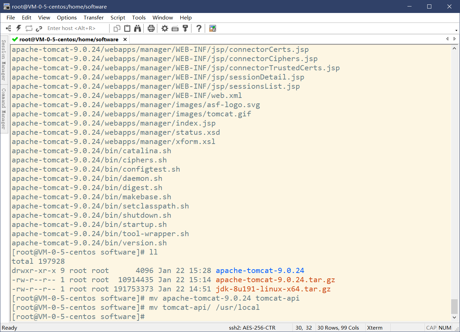460x332 pixels.
Task: Open the Options menu
Action: coord(67,17)
